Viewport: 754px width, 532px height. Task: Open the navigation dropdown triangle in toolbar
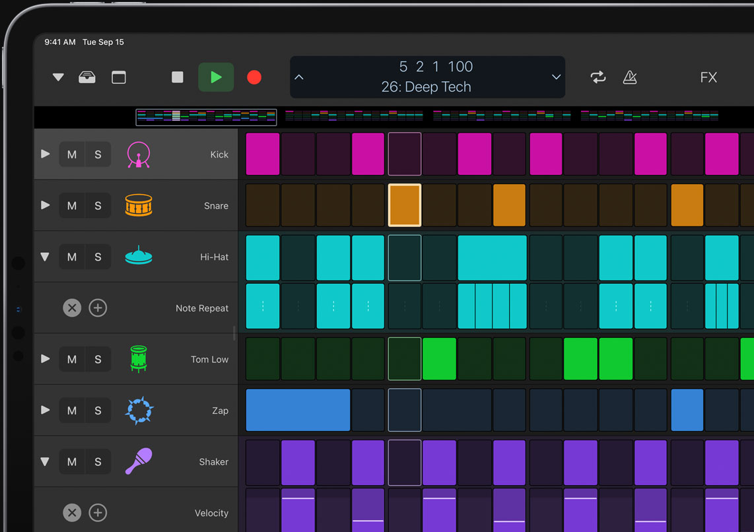[58, 77]
